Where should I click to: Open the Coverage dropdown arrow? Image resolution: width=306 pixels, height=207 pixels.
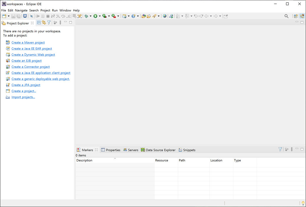click(109, 16)
